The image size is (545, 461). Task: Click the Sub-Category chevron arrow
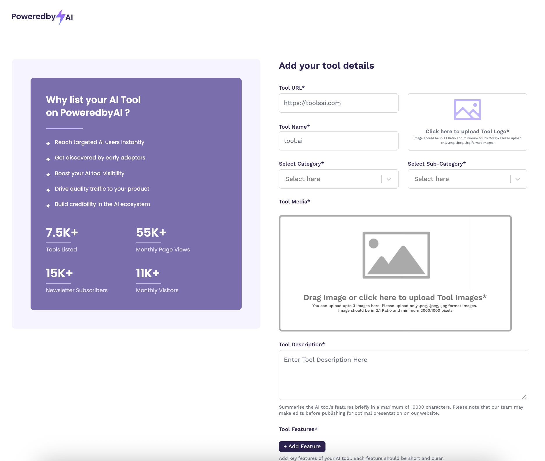(x=518, y=179)
